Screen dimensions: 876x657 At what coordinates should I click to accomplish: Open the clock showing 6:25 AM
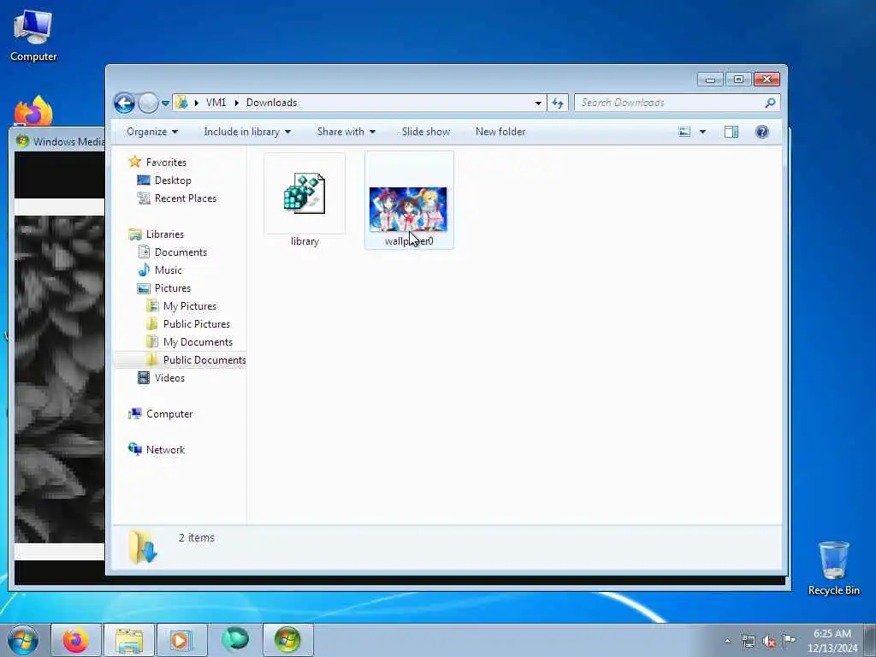tap(832, 641)
